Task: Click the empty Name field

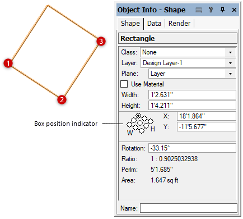Action: (x=189, y=208)
